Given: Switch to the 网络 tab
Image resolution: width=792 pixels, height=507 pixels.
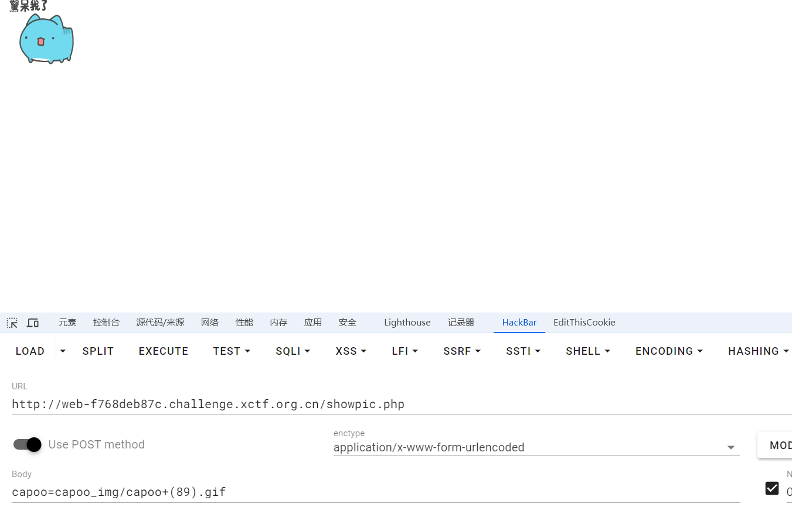Looking at the screenshot, I should [210, 323].
